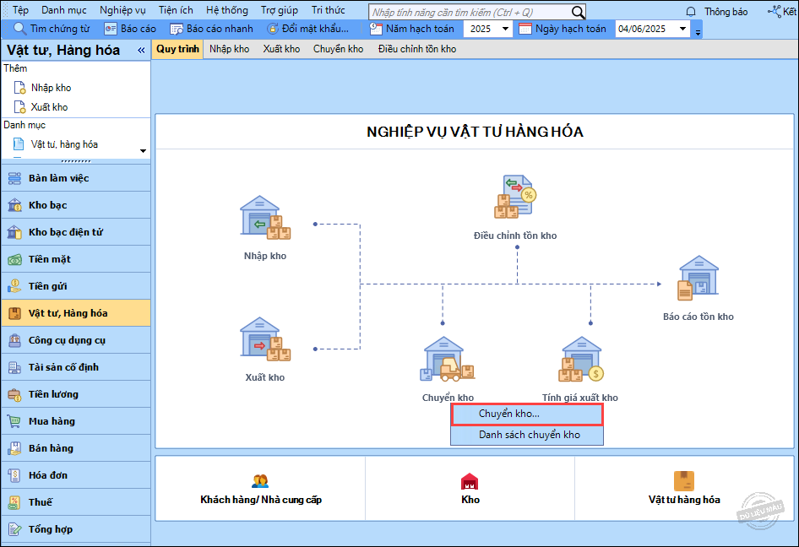This screenshot has width=799, height=547.
Task: Click the feature search input field
Action: coord(470,12)
